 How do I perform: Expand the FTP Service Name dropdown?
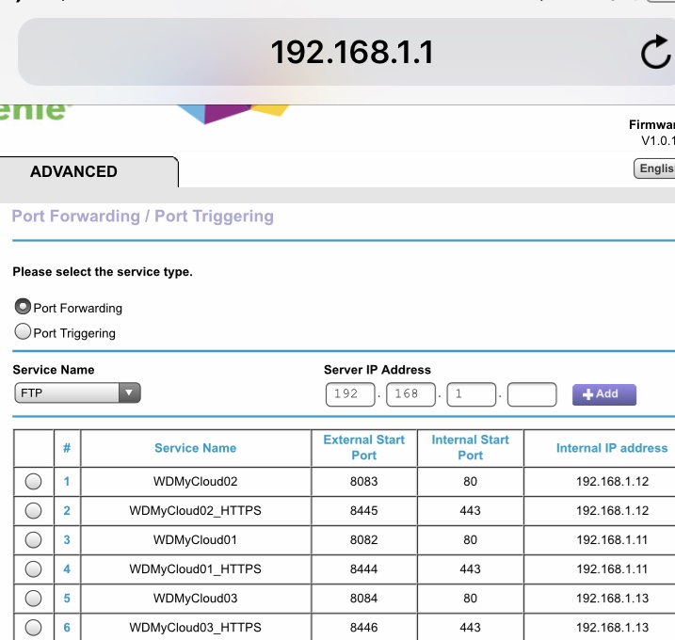(77, 393)
